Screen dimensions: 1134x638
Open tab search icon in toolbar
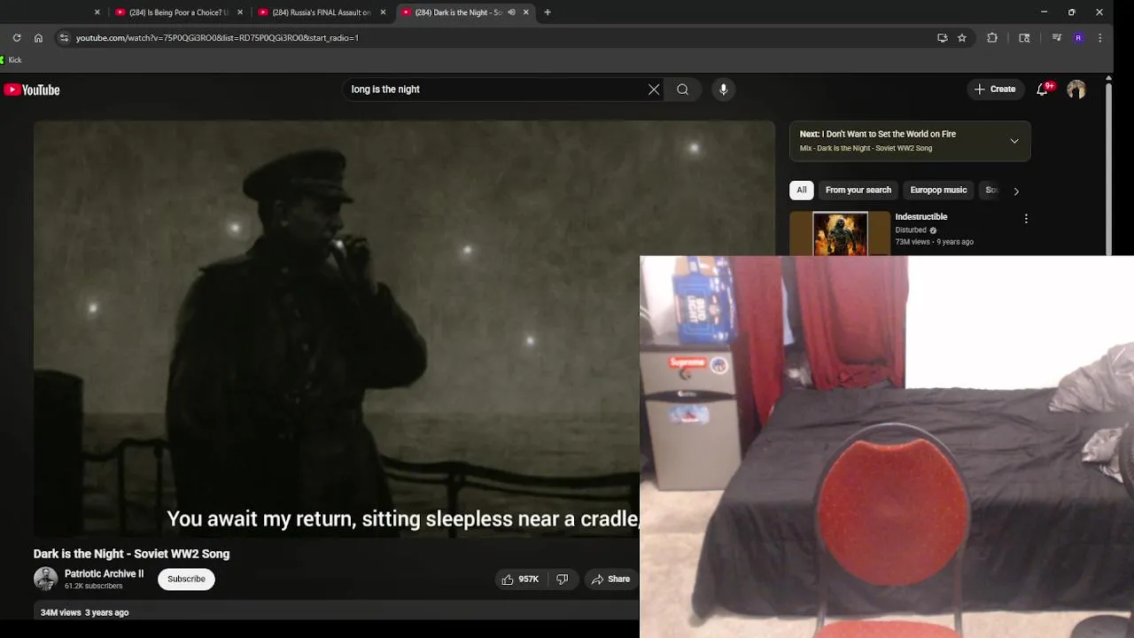(x=1024, y=38)
